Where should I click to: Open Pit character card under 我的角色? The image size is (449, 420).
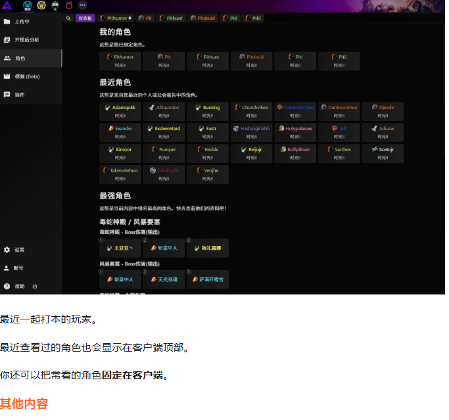(164, 60)
